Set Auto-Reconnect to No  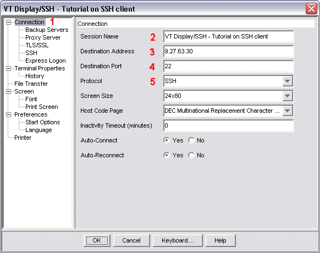pos(191,156)
